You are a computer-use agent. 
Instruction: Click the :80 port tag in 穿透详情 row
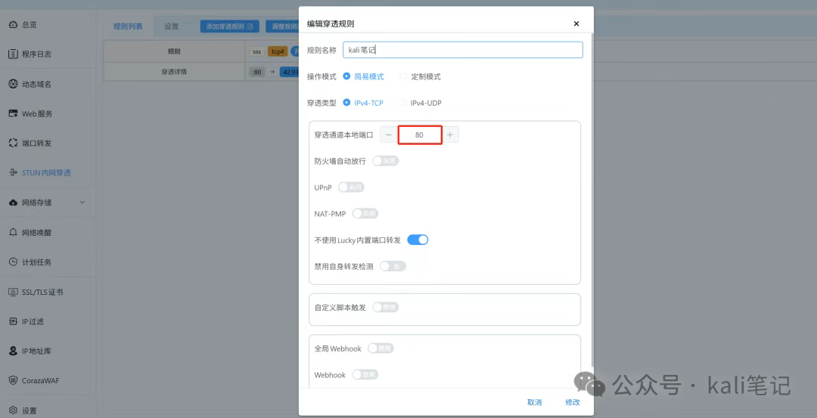coord(257,72)
